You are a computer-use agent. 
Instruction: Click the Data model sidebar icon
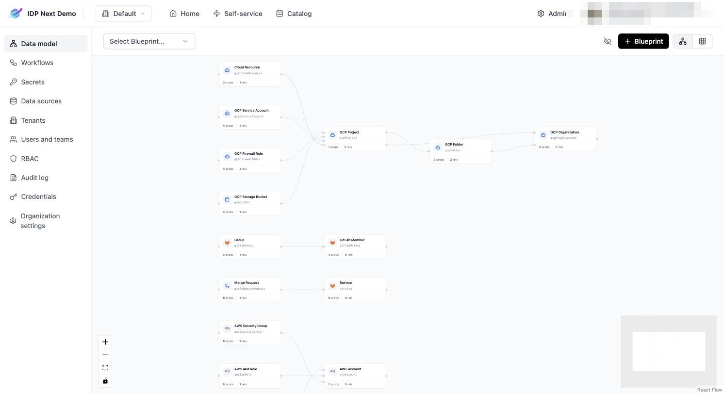13,44
